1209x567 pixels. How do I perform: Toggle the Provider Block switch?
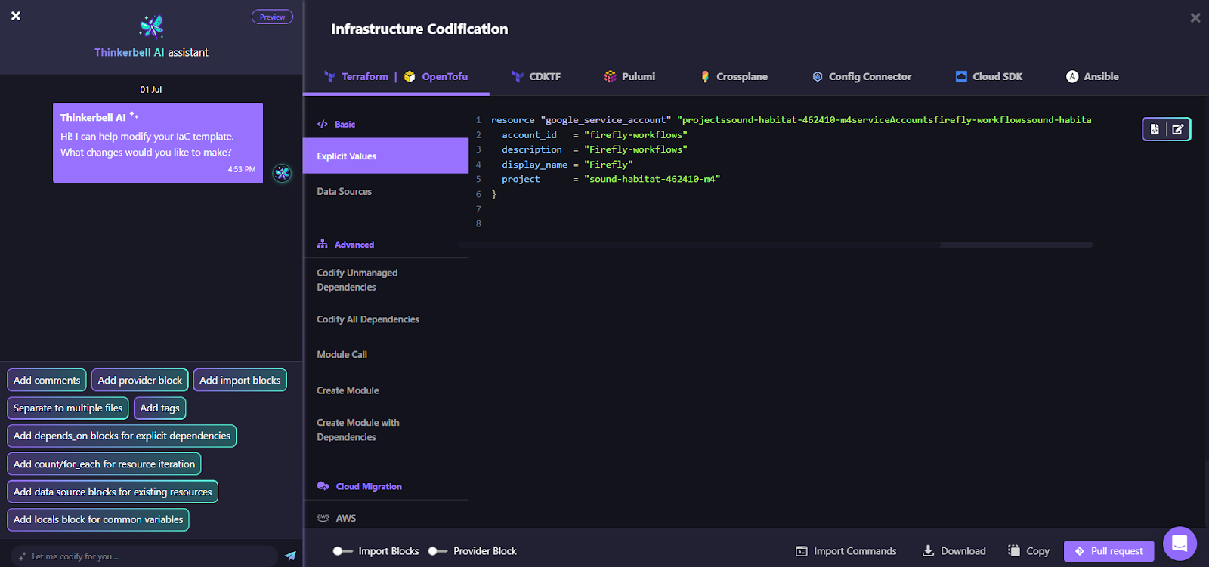click(x=438, y=551)
